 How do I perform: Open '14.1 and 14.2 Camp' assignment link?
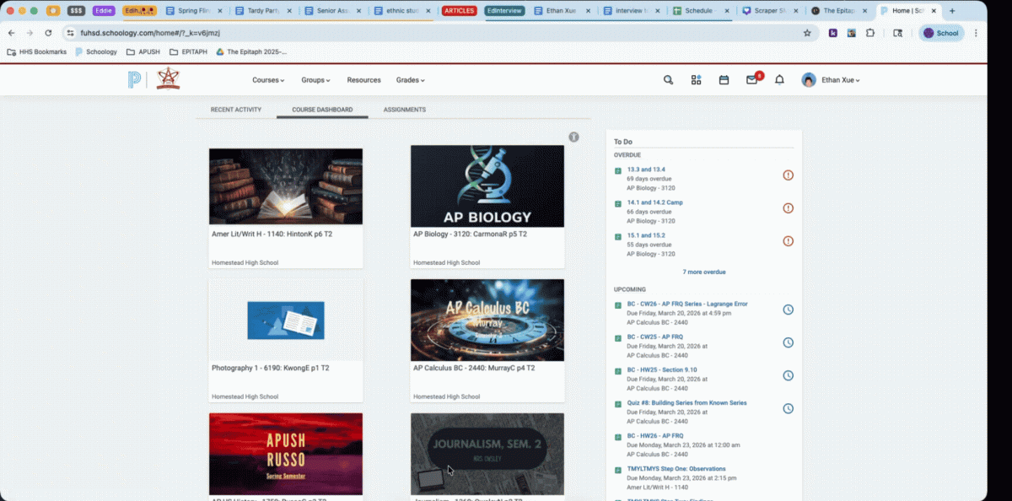pos(655,202)
